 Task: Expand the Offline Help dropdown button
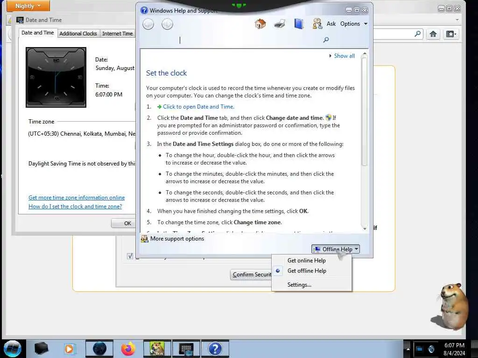point(335,249)
